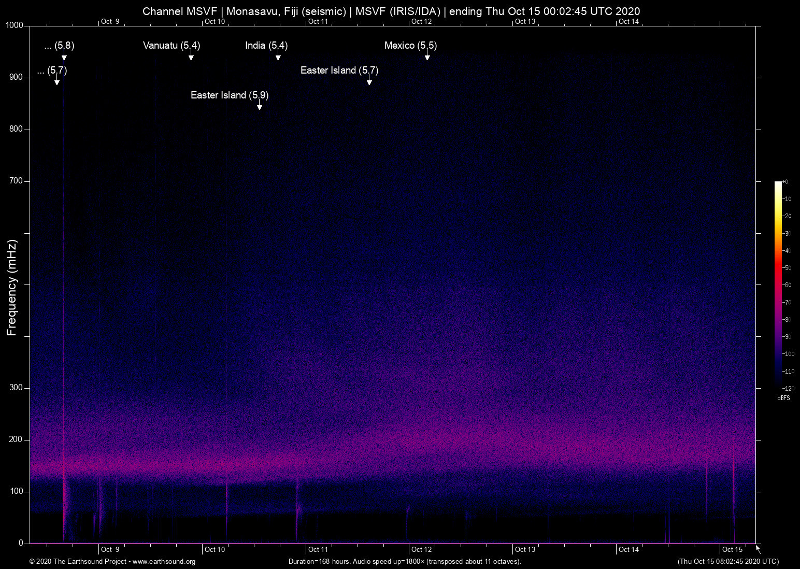The height and width of the screenshot is (569, 800).
Task: Click the Easter Island (5.9) annotation text
Action: (x=230, y=95)
